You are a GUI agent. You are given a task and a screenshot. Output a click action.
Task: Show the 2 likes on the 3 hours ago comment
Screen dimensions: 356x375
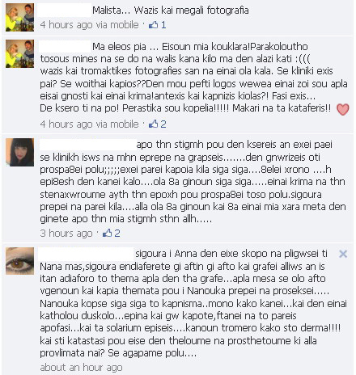click(x=117, y=233)
